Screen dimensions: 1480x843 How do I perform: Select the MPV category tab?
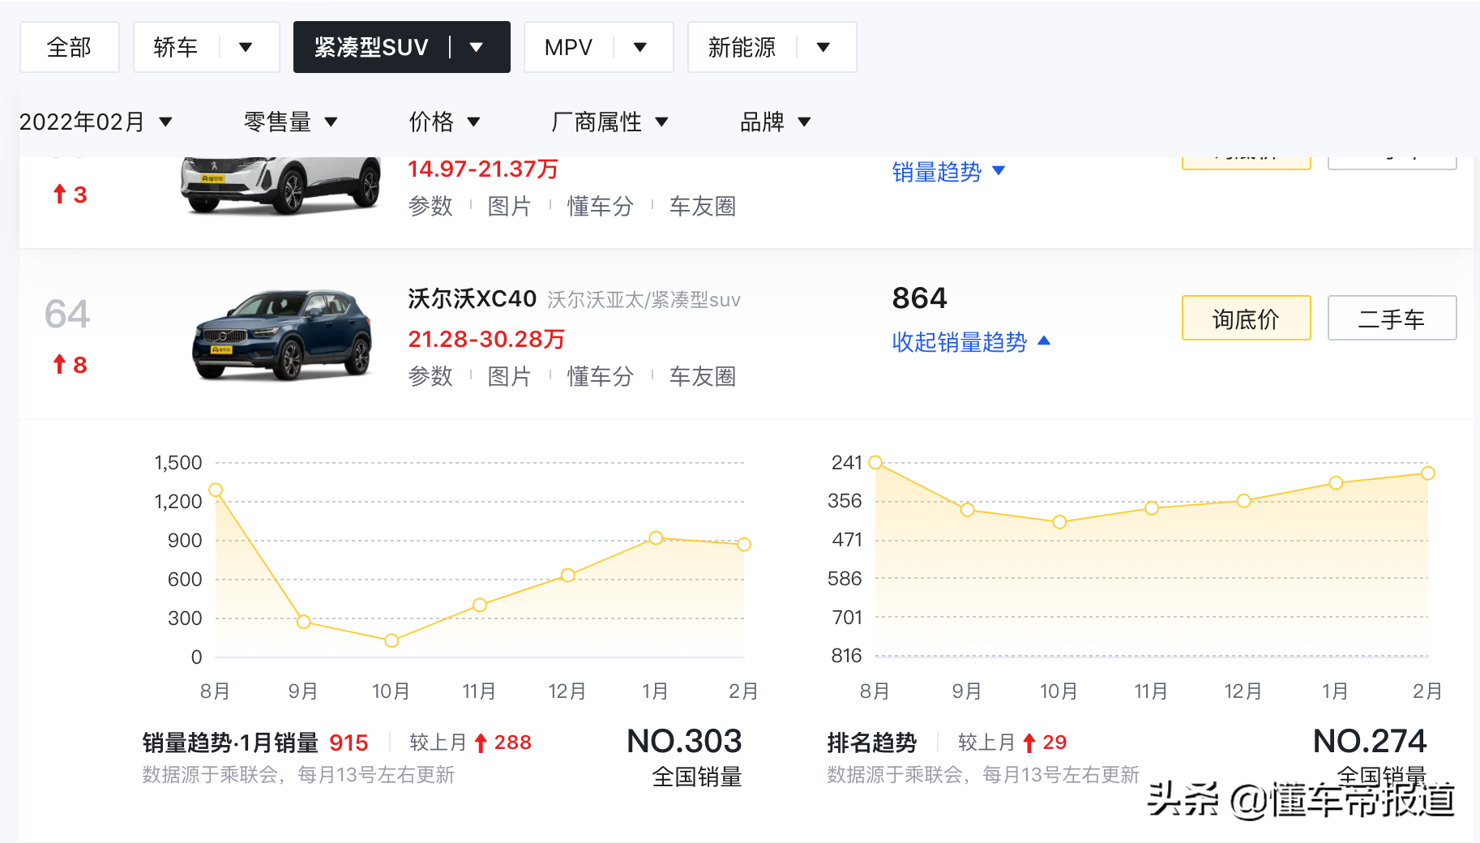point(568,47)
